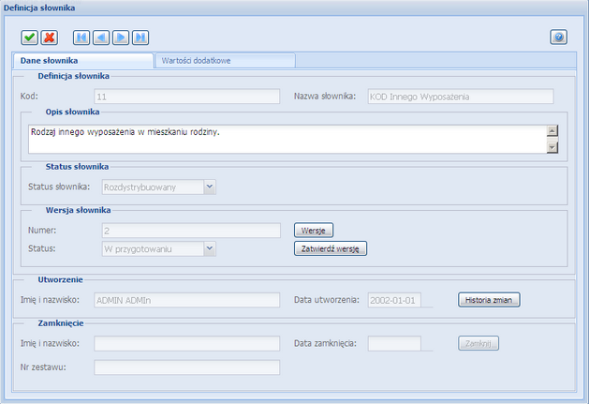Open Historia zmian
This screenshot has height=404, width=589.
click(488, 300)
